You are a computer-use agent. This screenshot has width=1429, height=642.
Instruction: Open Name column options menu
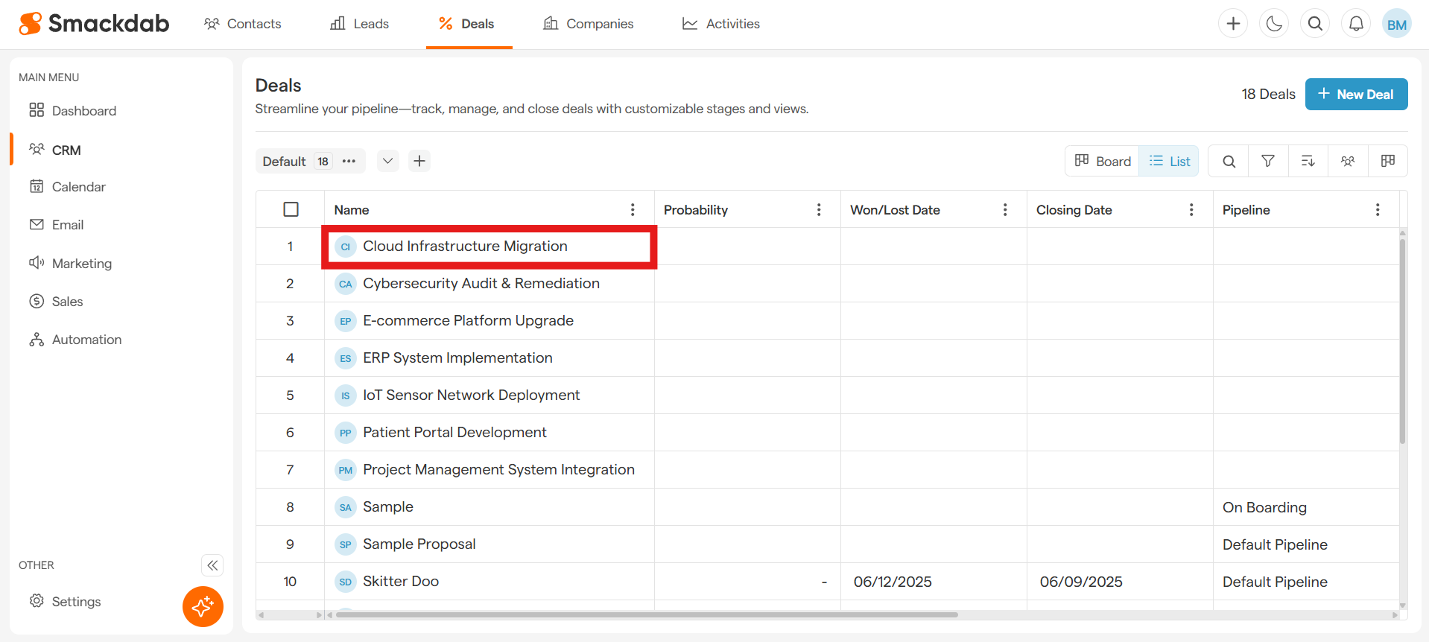point(633,209)
